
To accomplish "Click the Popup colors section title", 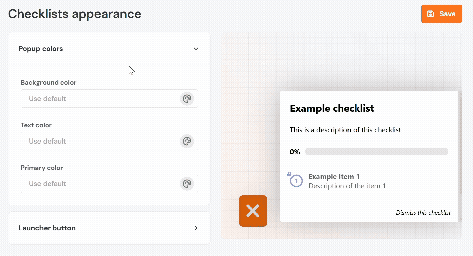I will pos(41,49).
